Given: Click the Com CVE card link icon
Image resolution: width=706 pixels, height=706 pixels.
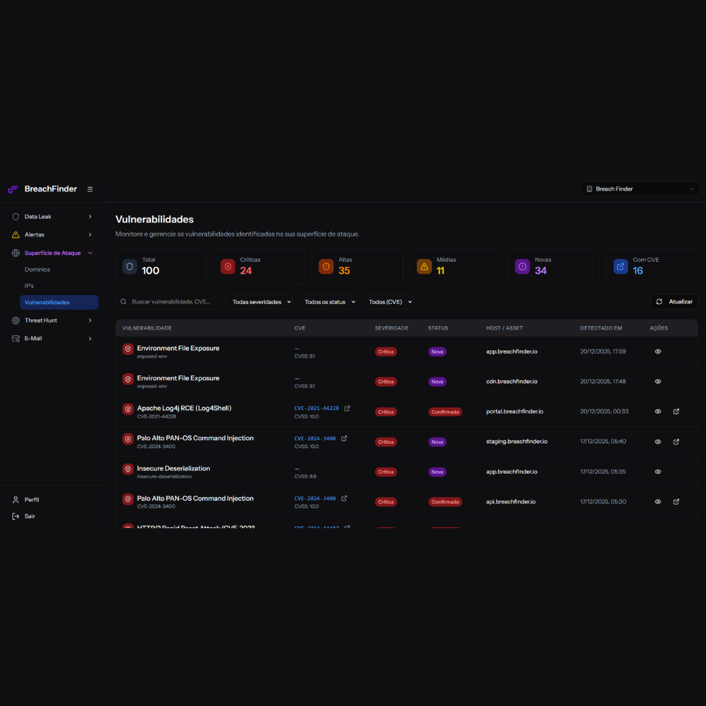Looking at the screenshot, I should pos(621,266).
